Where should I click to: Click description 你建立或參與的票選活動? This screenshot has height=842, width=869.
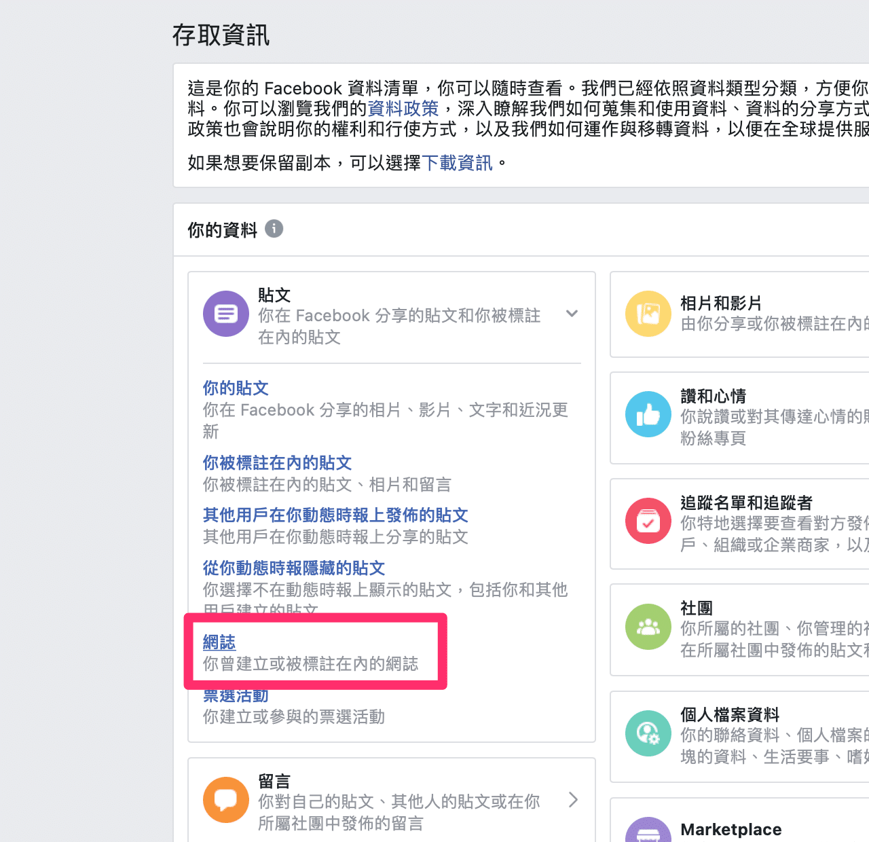294,717
